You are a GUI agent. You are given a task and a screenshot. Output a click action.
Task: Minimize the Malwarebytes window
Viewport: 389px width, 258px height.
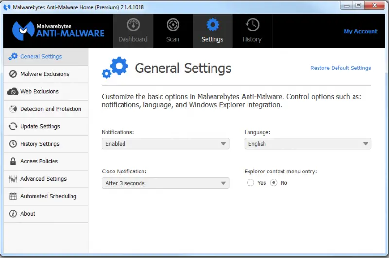coord(347,5)
